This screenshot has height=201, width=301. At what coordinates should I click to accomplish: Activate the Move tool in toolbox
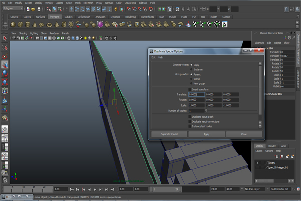pos(5,65)
